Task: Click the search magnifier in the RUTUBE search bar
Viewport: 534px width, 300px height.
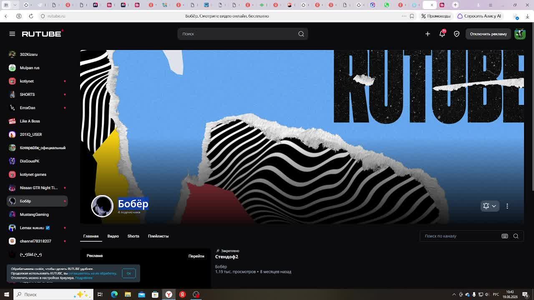Action: tap(301, 34)
